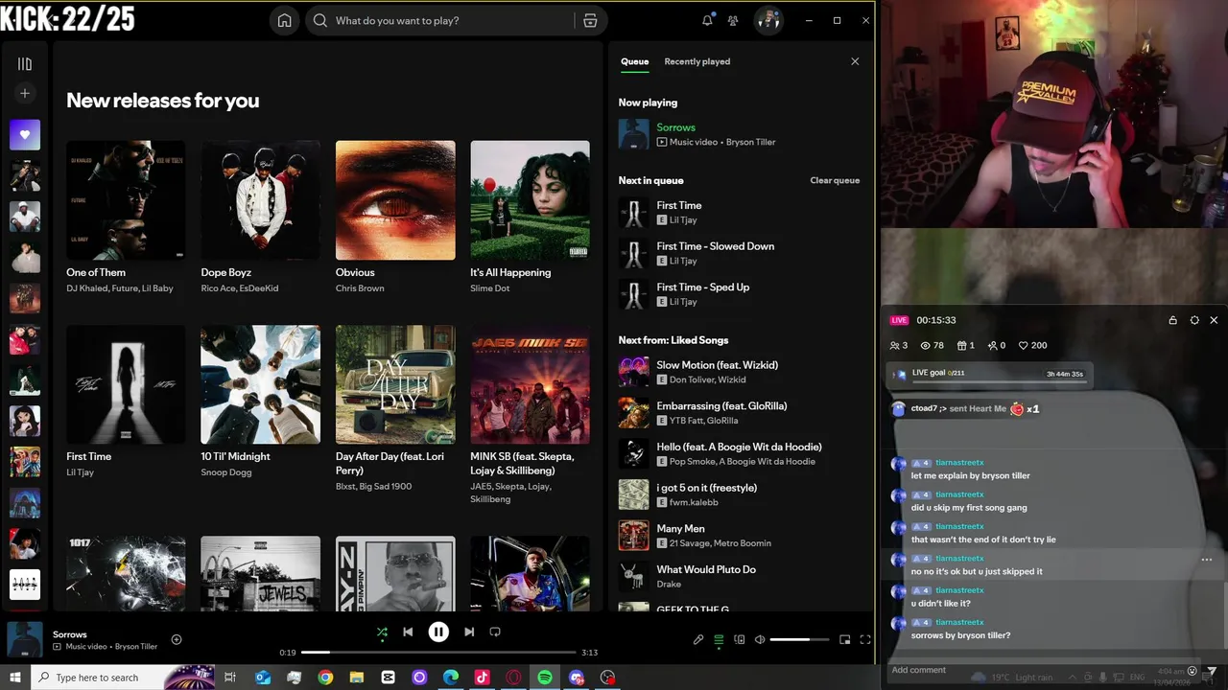Open 10 Til' Midnight album

261,384
